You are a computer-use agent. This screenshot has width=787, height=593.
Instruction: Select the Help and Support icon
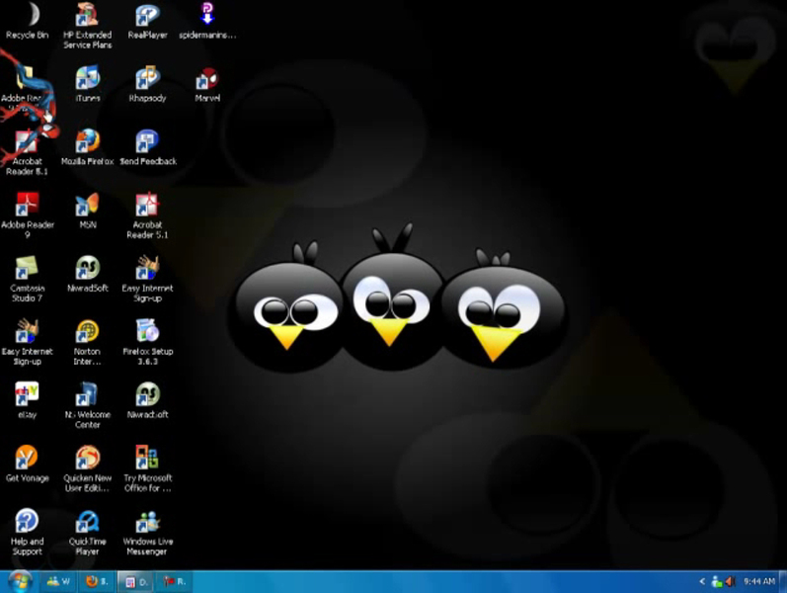[27, 522]
